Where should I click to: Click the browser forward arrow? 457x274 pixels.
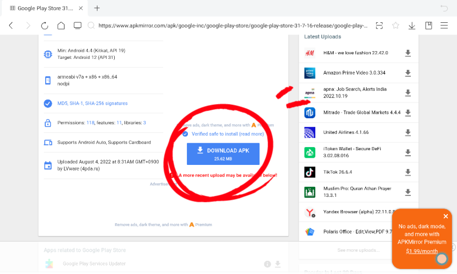coord(28,25)
